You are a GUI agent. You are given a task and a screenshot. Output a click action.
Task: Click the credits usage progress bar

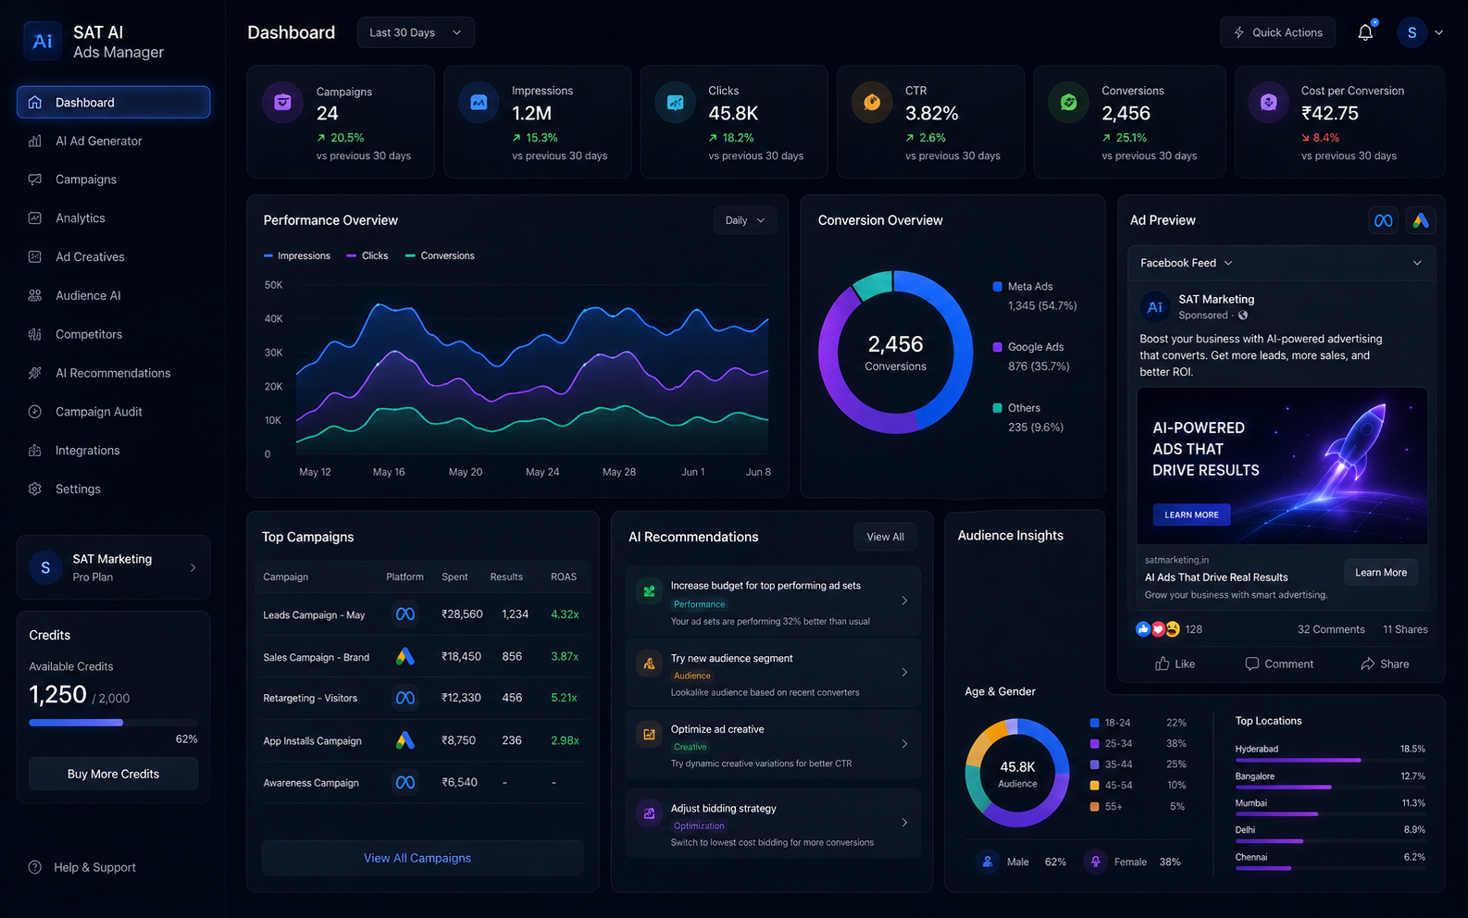113,723
